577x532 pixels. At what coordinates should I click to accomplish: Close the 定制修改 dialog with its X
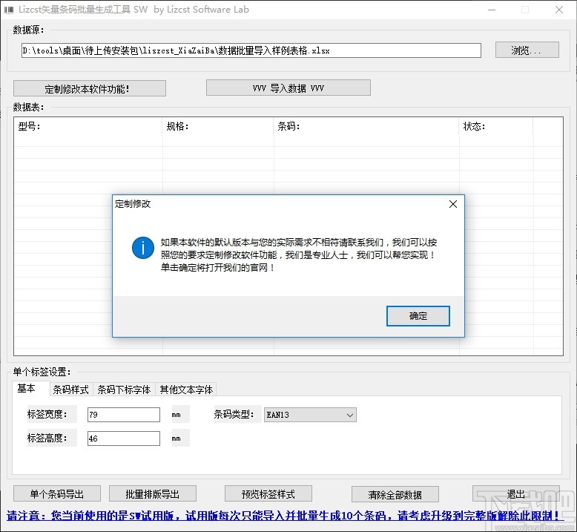pyautogui.click(x=453, y=204)
